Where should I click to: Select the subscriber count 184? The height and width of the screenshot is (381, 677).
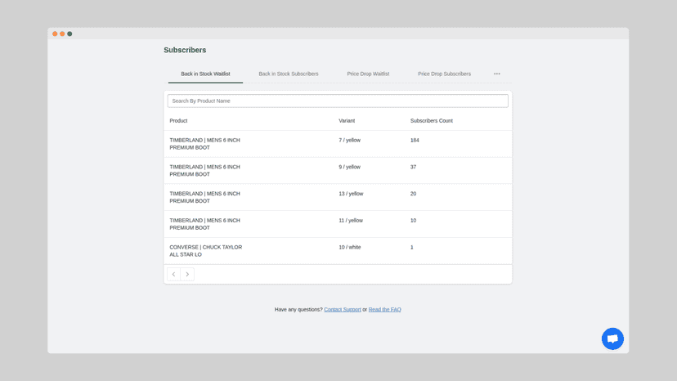pyautogui.click(x=415, y=140)
